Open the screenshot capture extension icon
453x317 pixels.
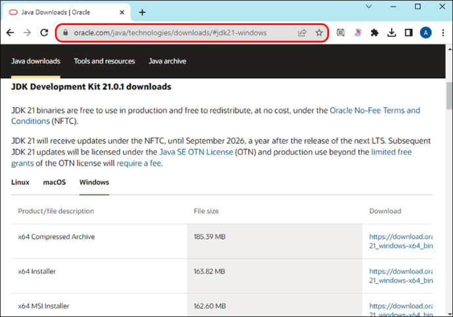(x=341, y=33)
